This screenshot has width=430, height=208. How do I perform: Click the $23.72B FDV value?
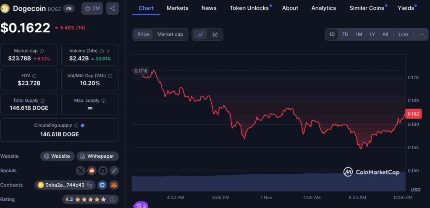tap(29, 83)
